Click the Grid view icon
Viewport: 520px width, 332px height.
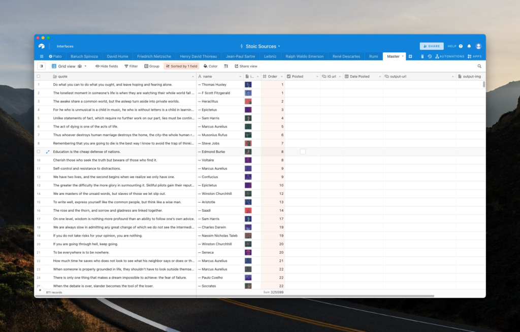point(54,66)
